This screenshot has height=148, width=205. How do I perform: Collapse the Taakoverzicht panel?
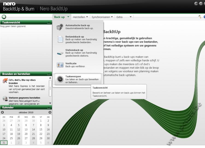(49, 22)
